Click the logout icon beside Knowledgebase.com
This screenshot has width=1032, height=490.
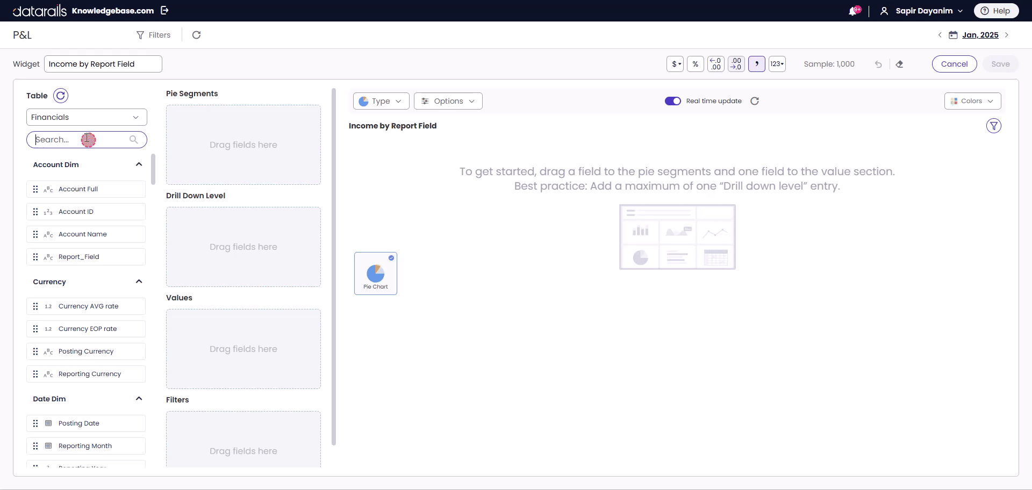coord(164,10)
